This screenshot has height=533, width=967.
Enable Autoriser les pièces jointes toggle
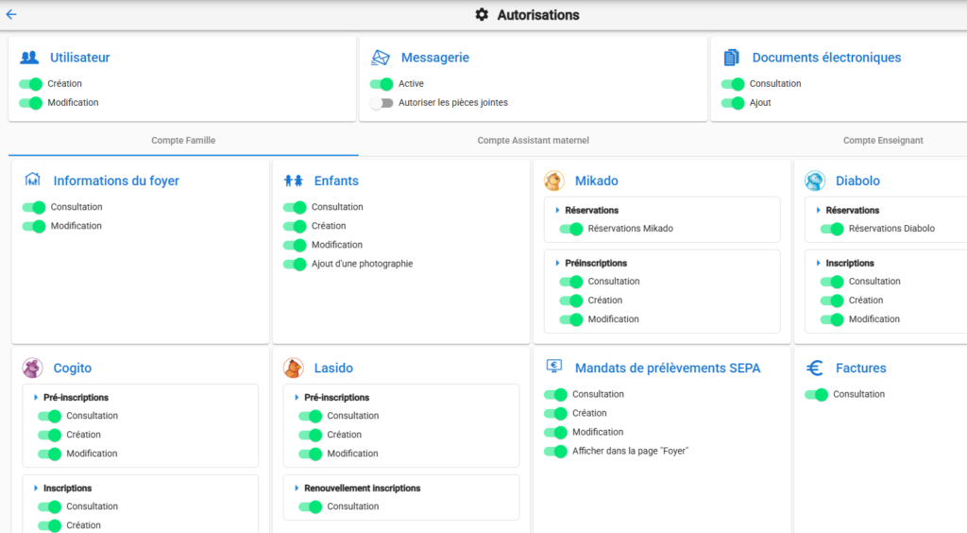(381, 103)
